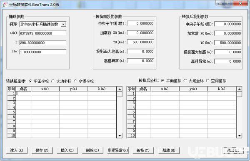
Task: Open 帮助(H) help button
Action: (x=169, y=150)
